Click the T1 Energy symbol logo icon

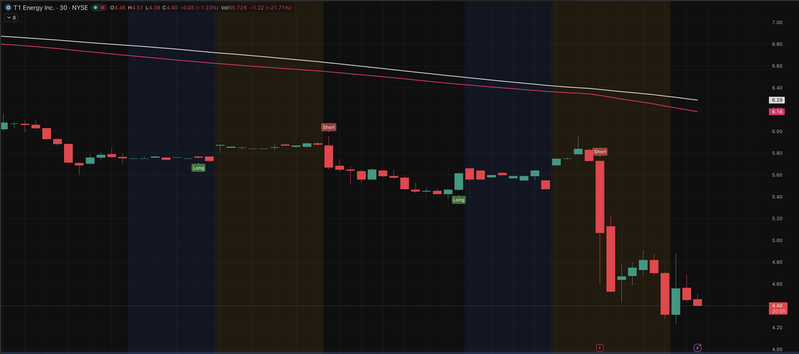(7, 7)
